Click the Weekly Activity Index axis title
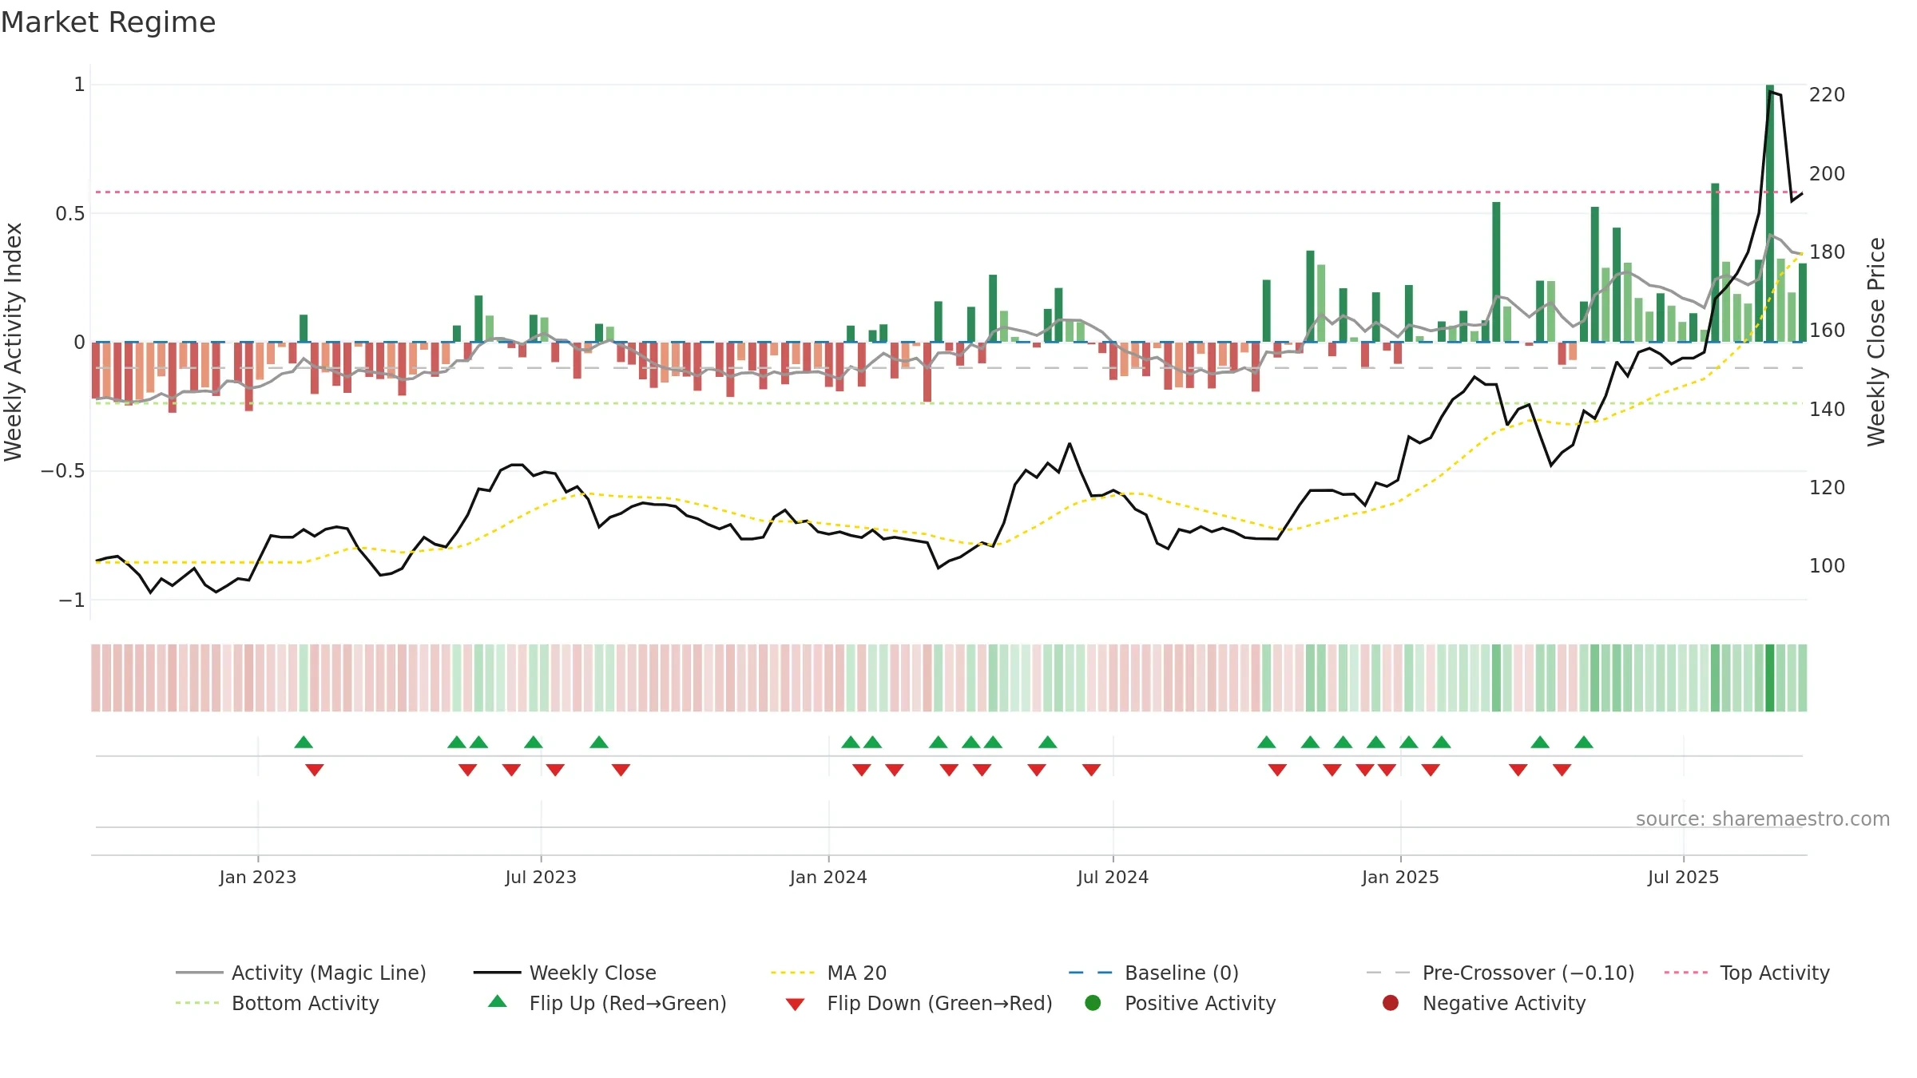1917x1078 pixels. [14, 342]
